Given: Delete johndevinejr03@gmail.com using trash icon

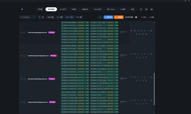Looking at the screenshot, I should pyautogui.click(x=146, y=81).
